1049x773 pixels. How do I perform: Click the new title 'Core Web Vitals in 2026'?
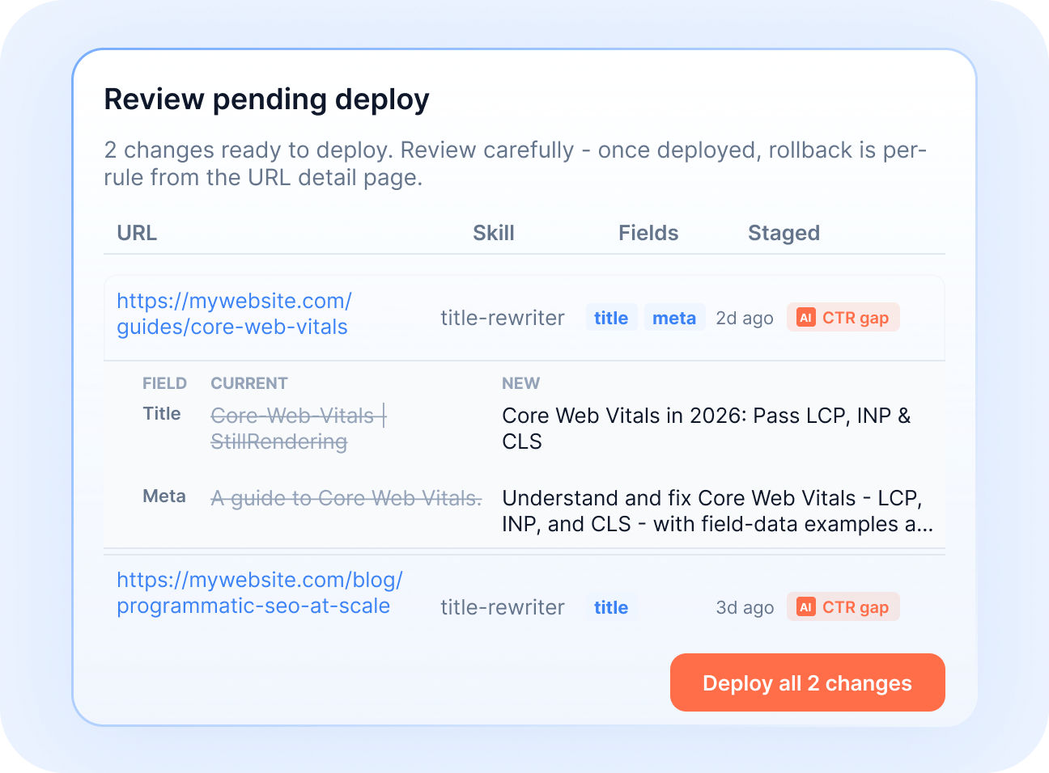[707, 429]
